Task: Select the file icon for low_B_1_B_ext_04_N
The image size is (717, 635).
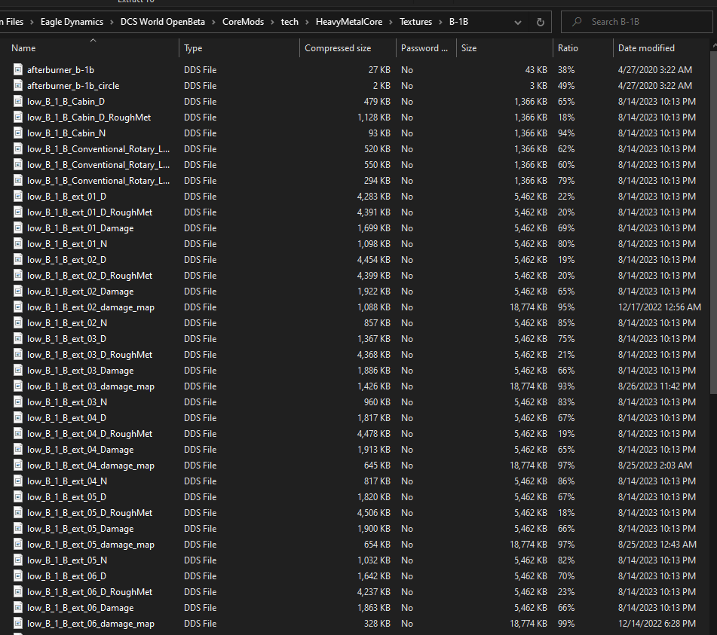Action: [18, 481]
